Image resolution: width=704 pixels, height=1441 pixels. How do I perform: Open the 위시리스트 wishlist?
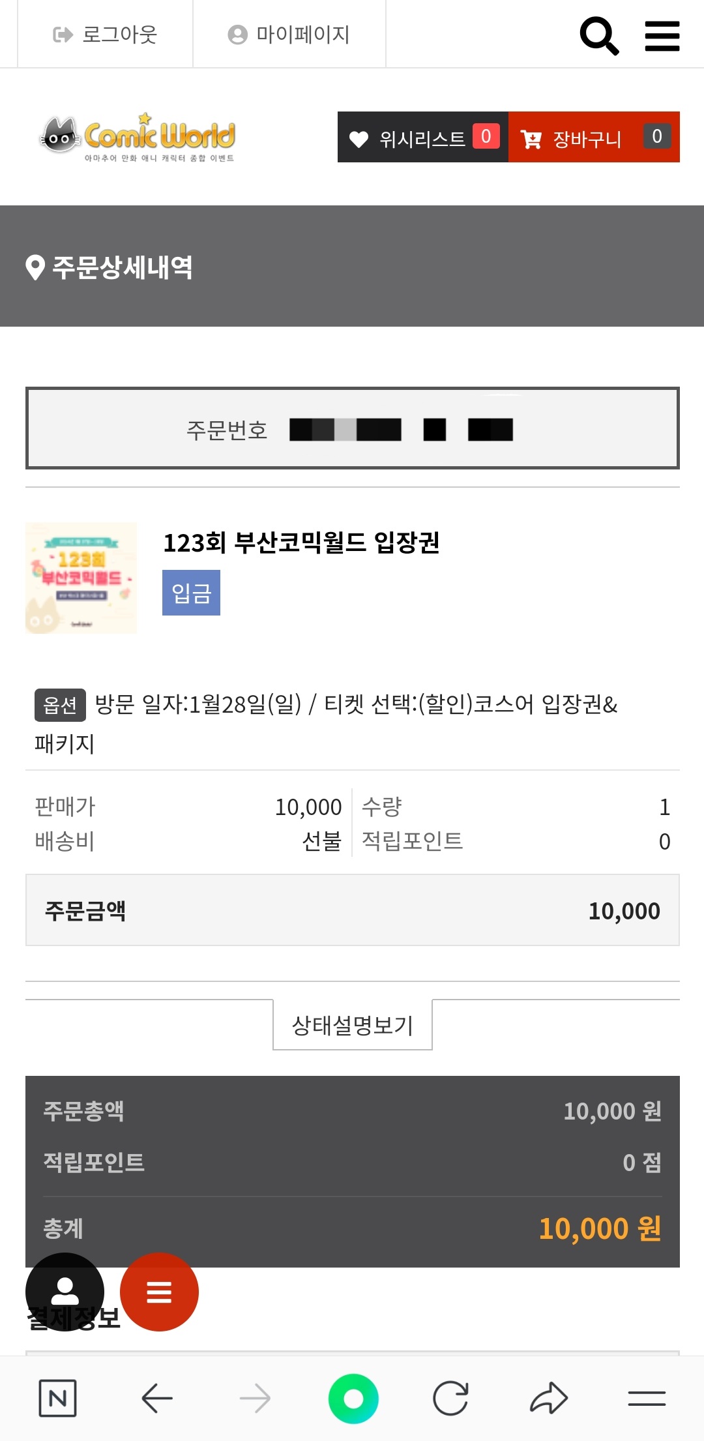(423, 138)
